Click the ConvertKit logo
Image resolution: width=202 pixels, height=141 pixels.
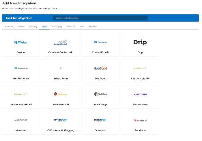tap(100, 42)
